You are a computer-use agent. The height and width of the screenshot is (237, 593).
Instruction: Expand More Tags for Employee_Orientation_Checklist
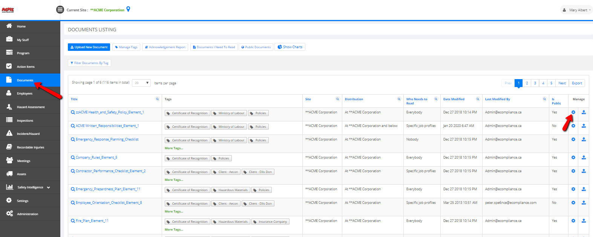(174, 211)
